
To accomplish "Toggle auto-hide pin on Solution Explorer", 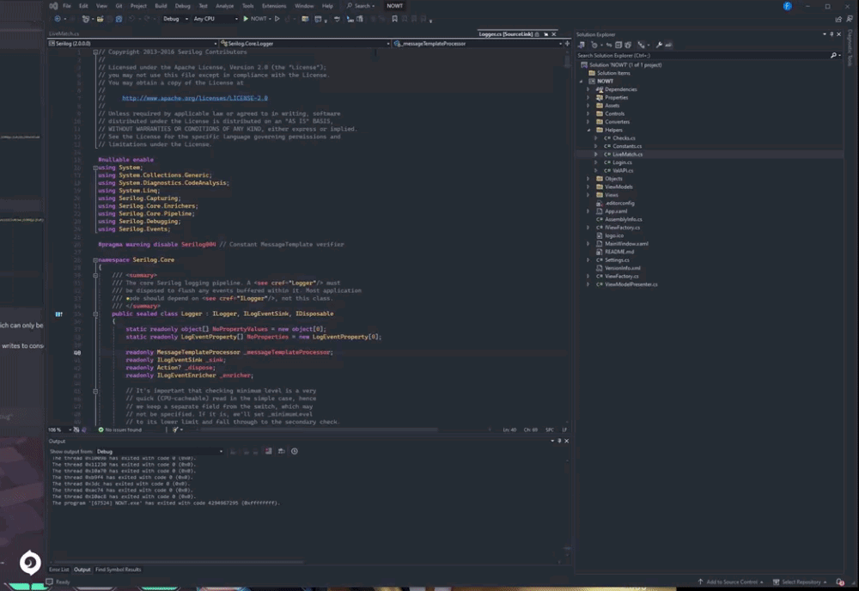I will click(x=832, y=34).
